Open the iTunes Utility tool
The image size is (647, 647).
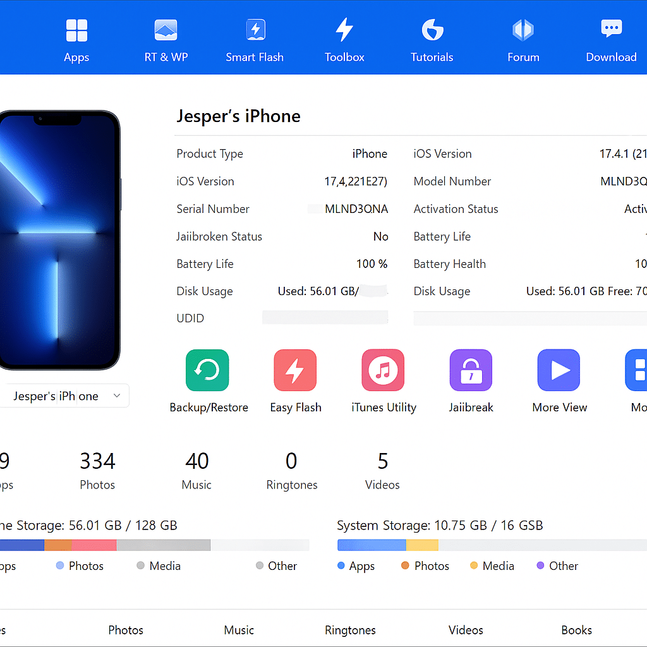pyautogui.click(x=383, y=379)
